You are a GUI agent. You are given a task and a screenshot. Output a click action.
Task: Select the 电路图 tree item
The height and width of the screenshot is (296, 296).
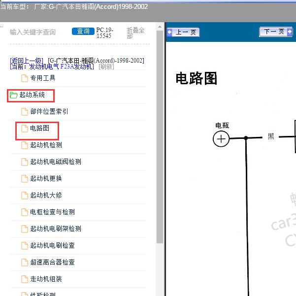click(39, 128)
